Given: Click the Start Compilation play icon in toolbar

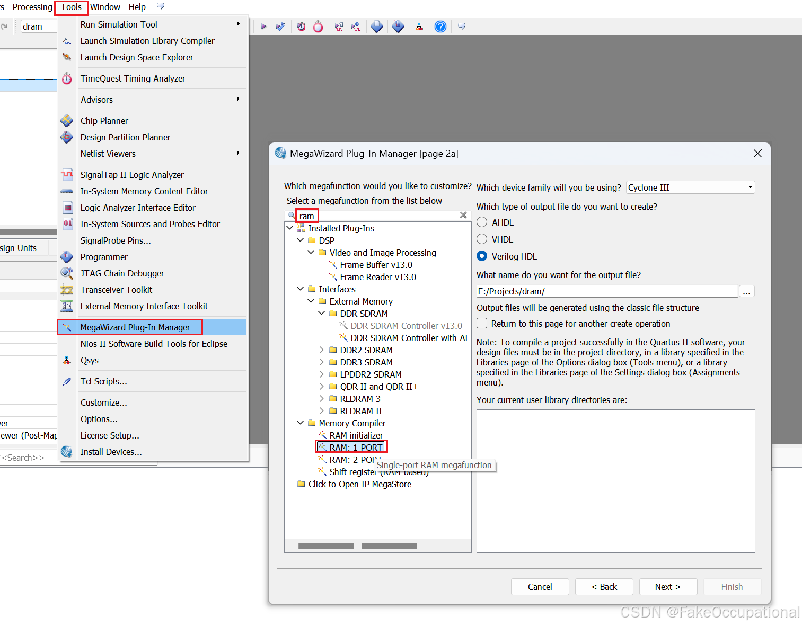Looking at the screenshot, I should pyautogui.click(x=264, y=26).
